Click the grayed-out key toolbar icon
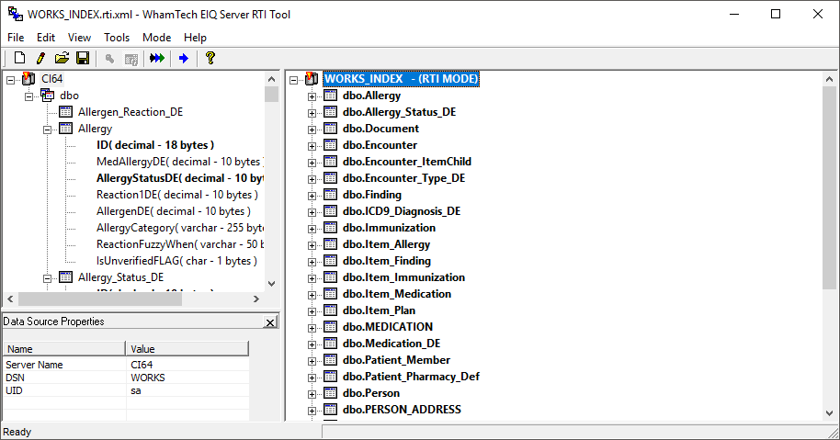Screen dimensions: 840x440 109,59
